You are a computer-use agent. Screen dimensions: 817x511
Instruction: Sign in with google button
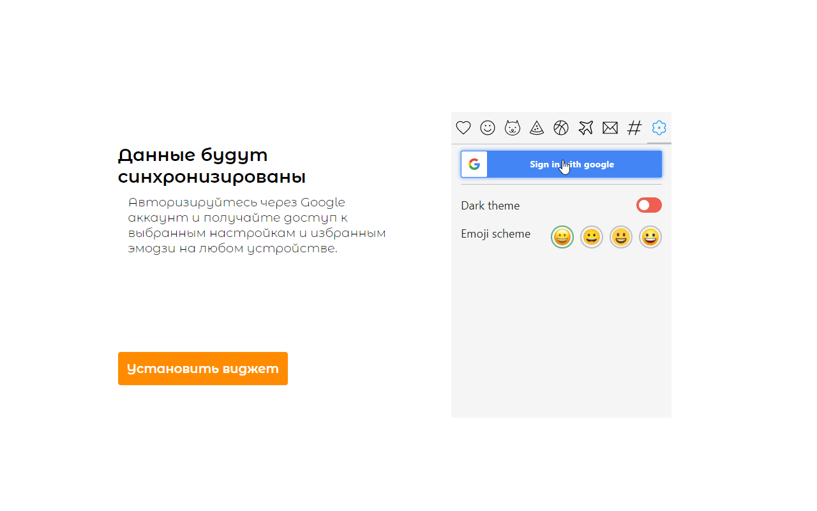562,164
